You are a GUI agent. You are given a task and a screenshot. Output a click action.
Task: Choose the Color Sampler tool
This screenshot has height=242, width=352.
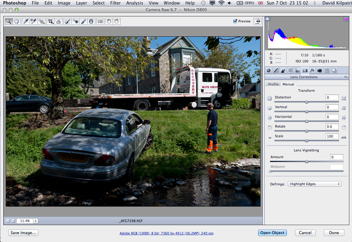[33, 21]
